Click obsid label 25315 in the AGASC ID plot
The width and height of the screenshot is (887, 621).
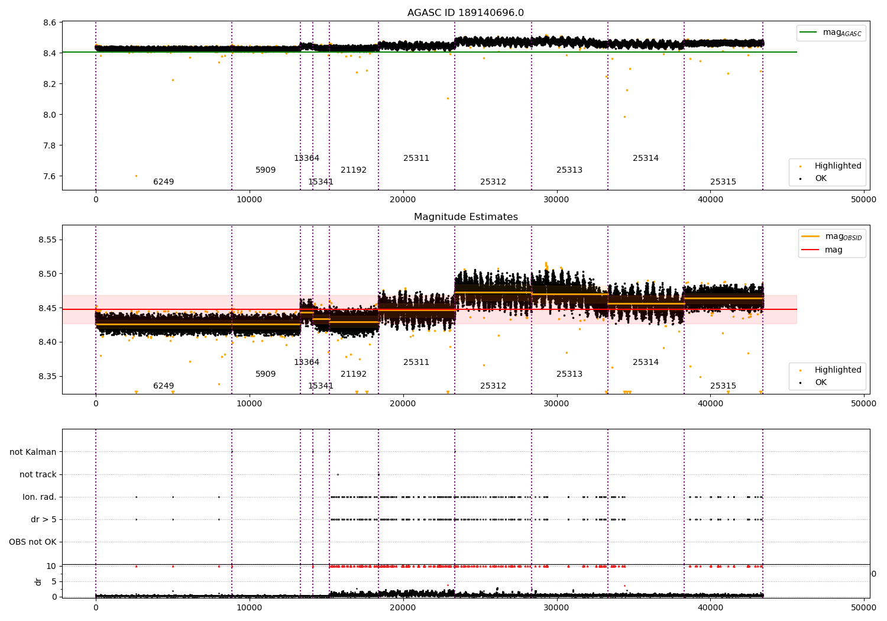tap(723, 182)
